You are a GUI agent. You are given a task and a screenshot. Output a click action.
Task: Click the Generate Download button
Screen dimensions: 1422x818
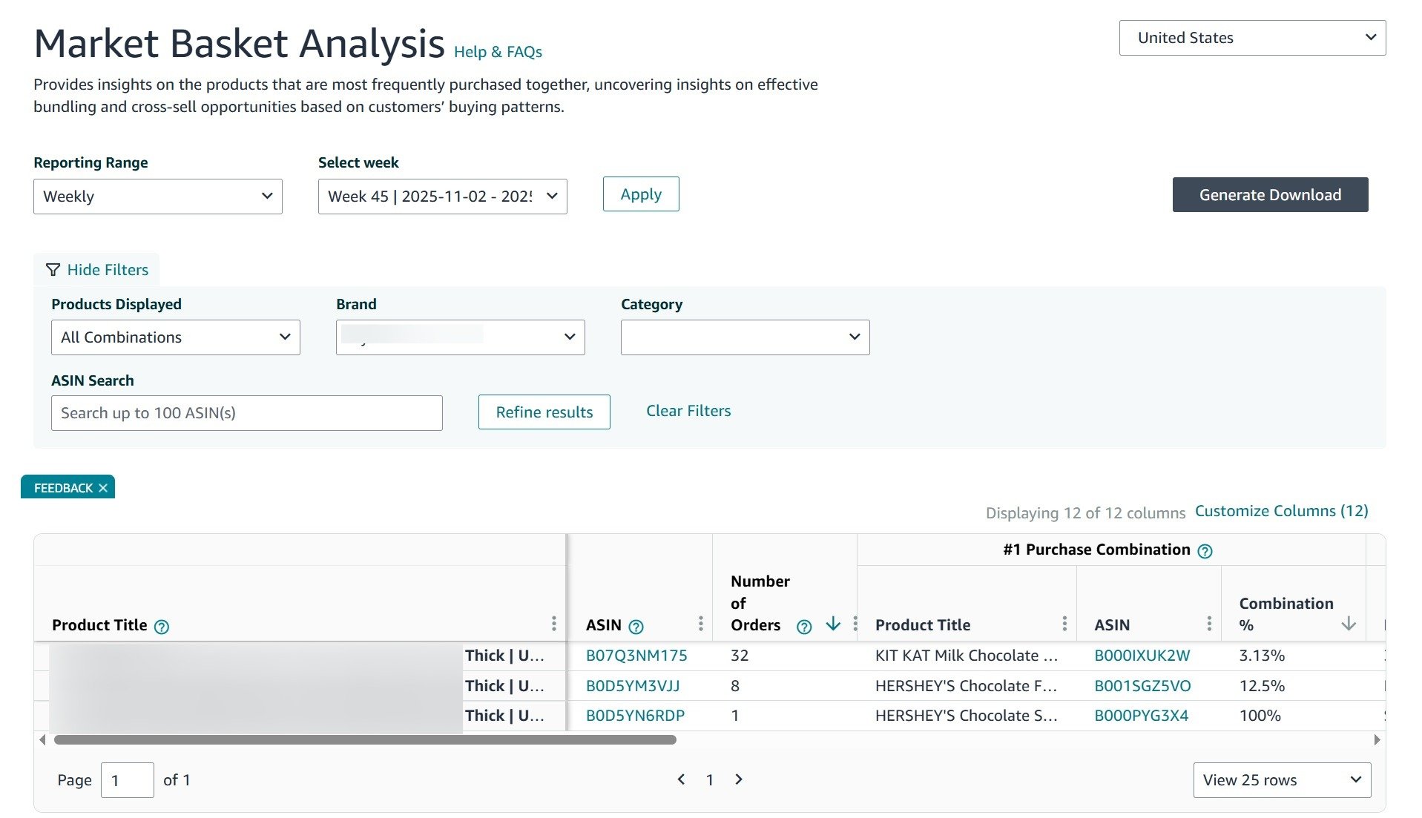point(1269,195)
